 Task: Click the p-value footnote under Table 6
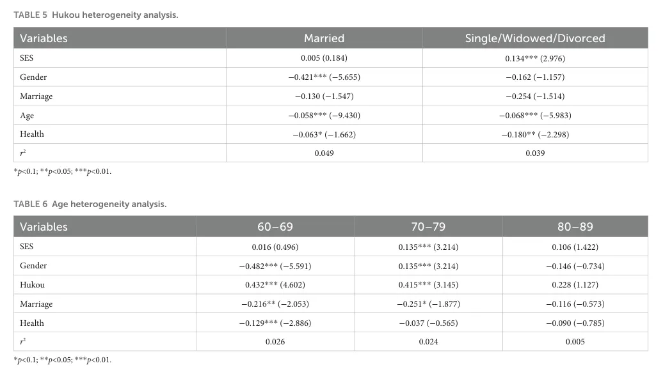click(63, 360)
